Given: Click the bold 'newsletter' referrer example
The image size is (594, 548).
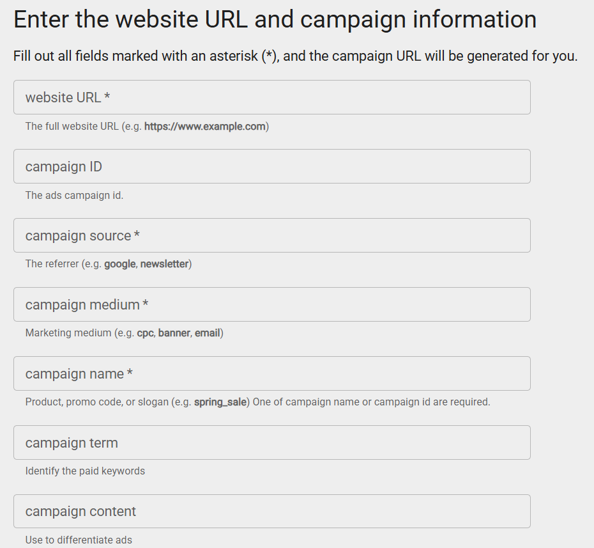Looking at the screenshot, I should click(x=164, y=264).
